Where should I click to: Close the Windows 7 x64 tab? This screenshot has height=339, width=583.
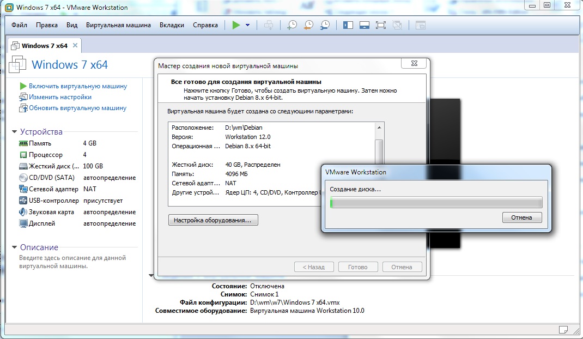[75, 45]
